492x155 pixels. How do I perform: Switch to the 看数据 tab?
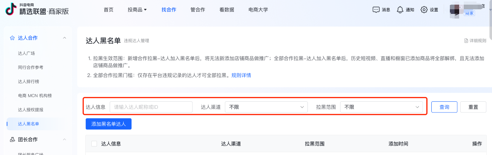[226, 10]
